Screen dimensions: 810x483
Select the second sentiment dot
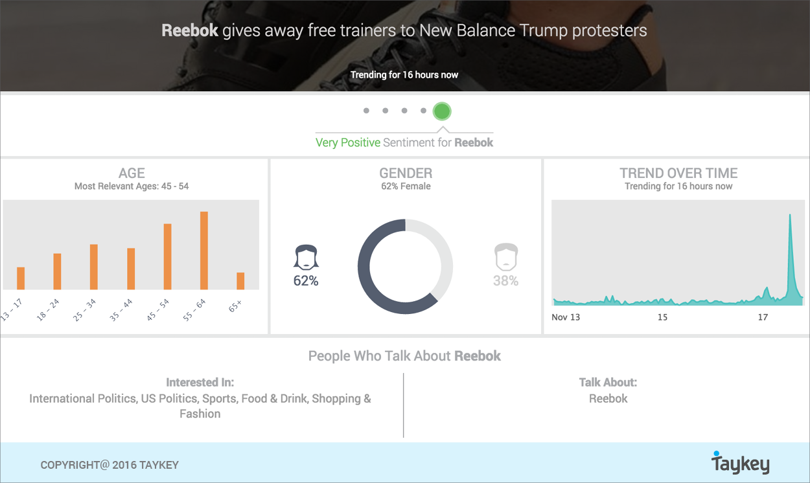385,111
